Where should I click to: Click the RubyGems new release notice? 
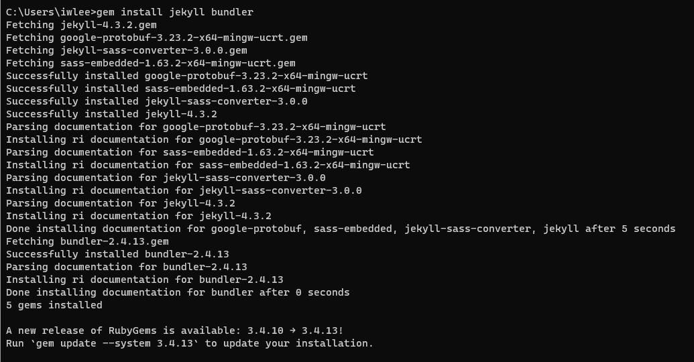[x=175, y=330]
